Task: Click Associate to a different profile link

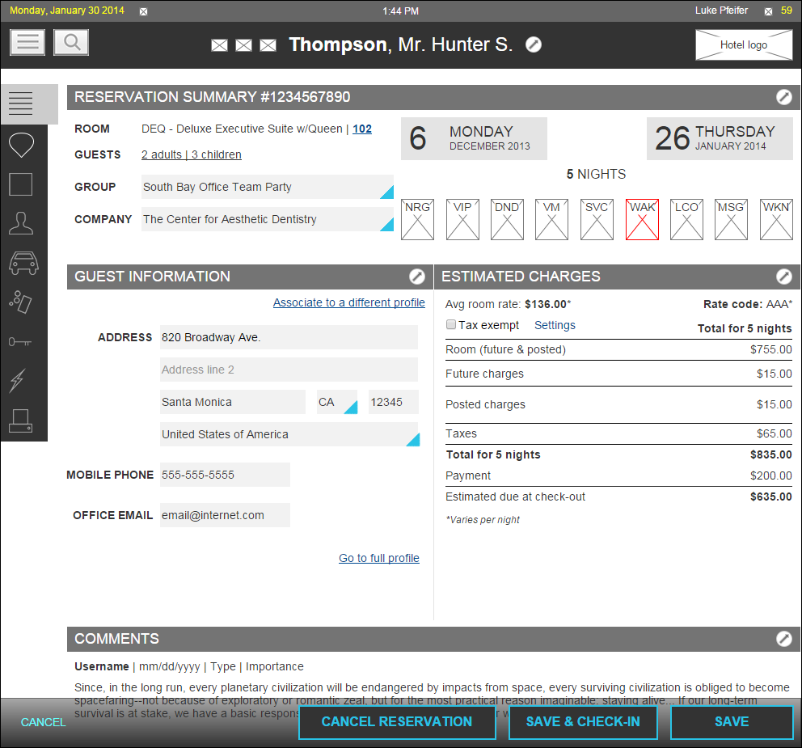Action: (348, 302)
